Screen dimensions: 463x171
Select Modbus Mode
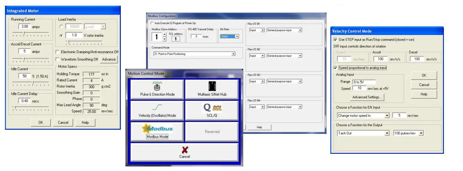(x=157, y=132)
